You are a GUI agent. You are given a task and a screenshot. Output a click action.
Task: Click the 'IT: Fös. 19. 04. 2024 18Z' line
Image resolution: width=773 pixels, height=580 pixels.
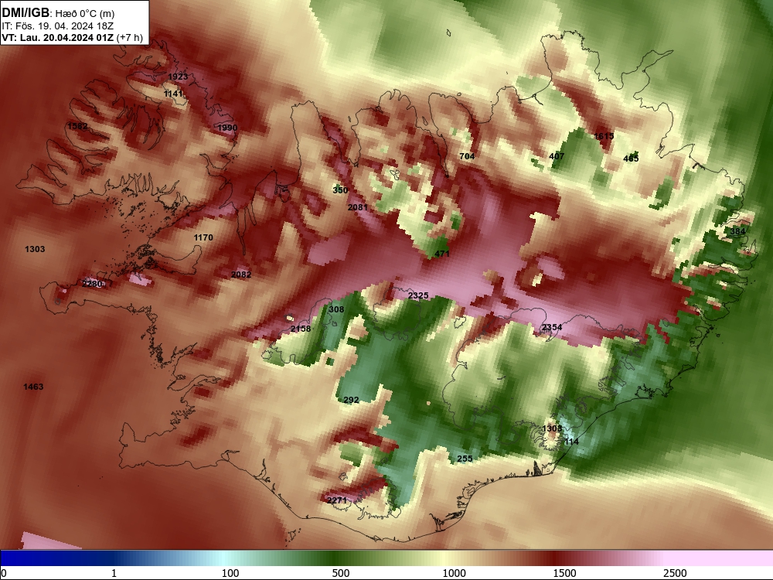tap(57, 26)
